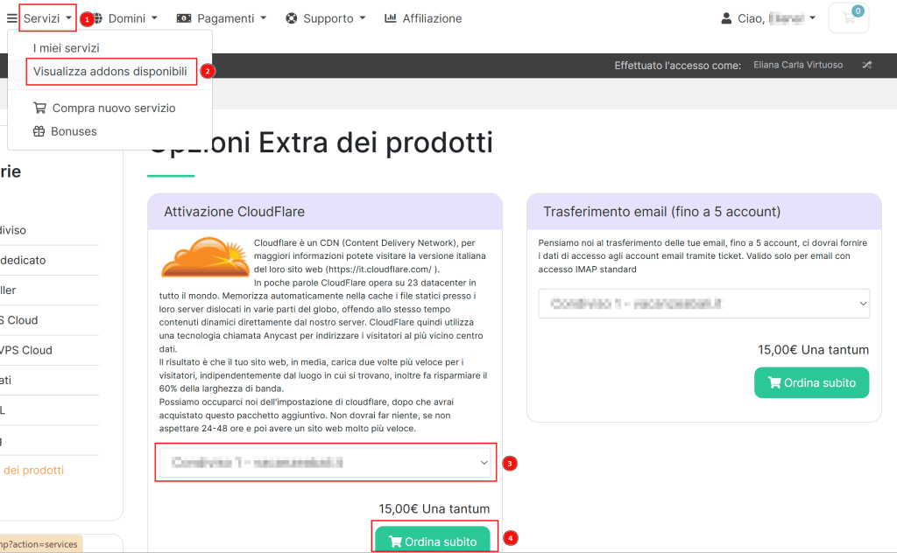Expand the Servizi dropdown menu
Viewport: 897px width, 553px height.
47,18
